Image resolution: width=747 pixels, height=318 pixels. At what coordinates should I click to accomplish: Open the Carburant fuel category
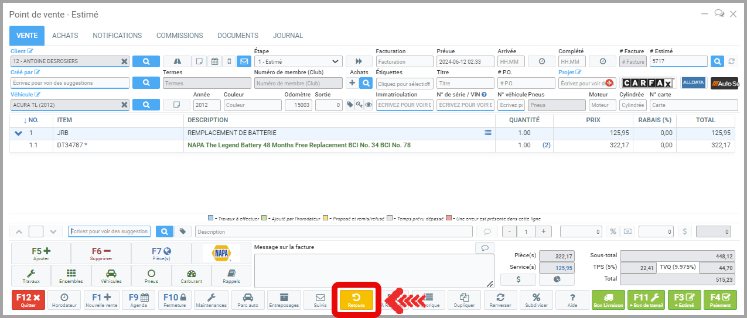190,275
